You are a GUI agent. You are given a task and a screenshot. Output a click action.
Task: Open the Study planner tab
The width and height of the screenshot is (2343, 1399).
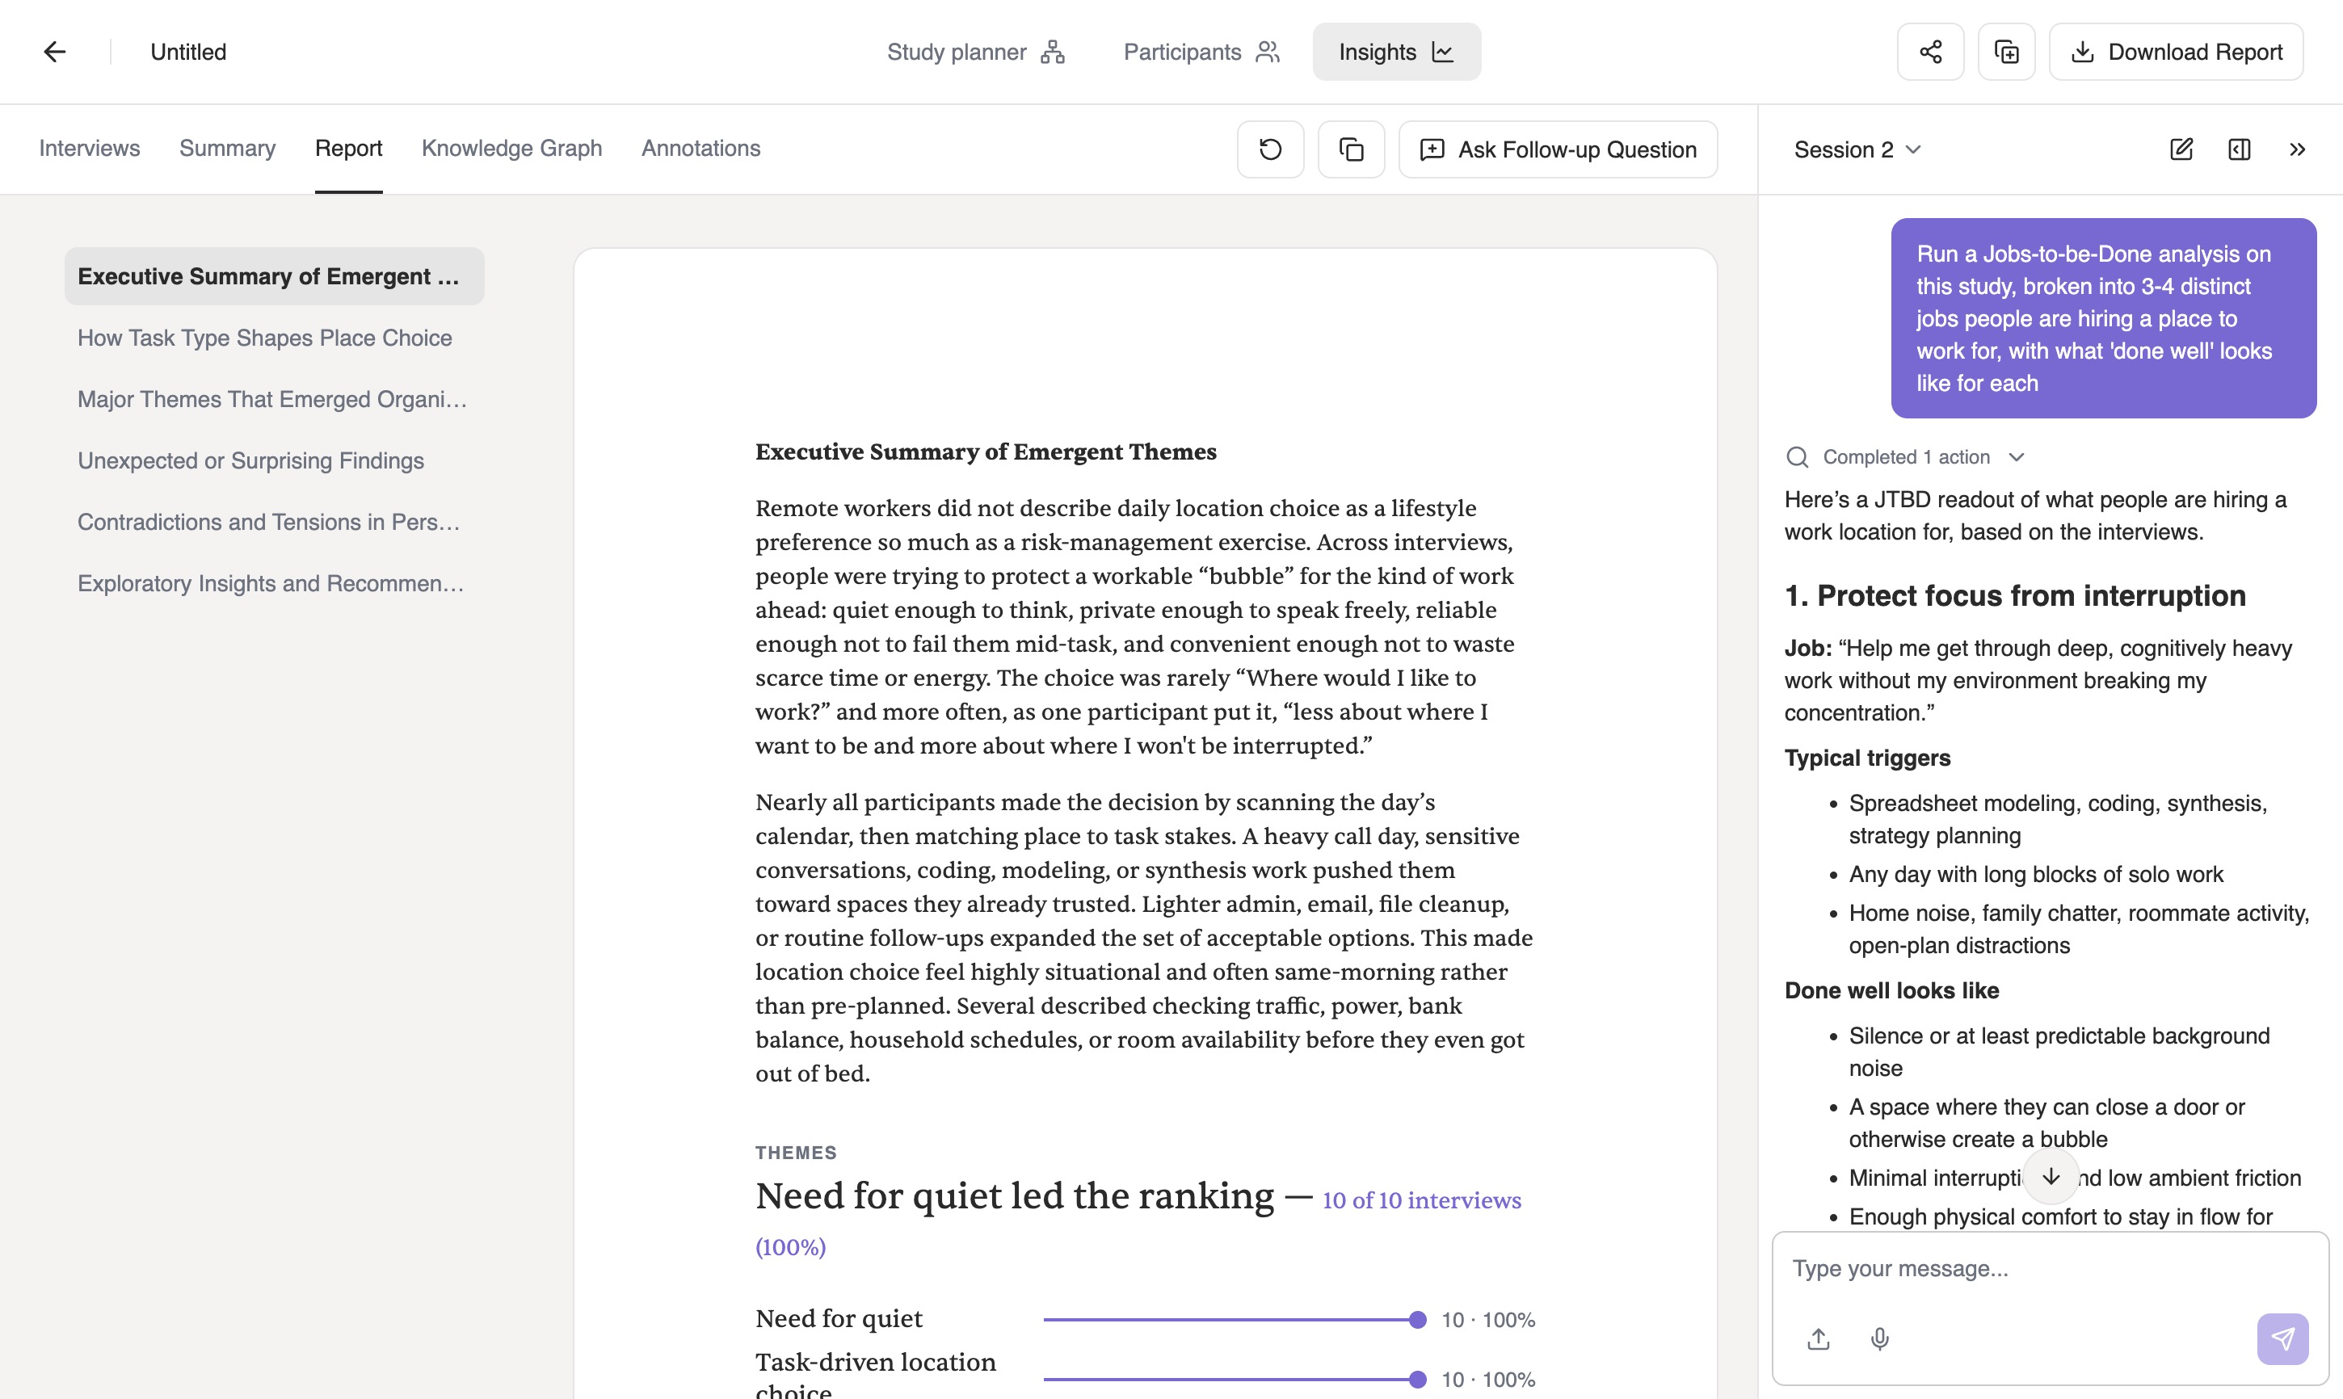(976, 52)
